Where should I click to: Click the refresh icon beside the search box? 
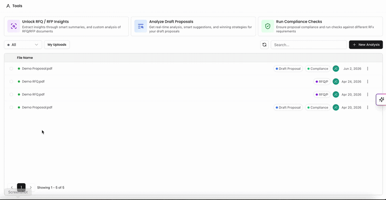264,45
